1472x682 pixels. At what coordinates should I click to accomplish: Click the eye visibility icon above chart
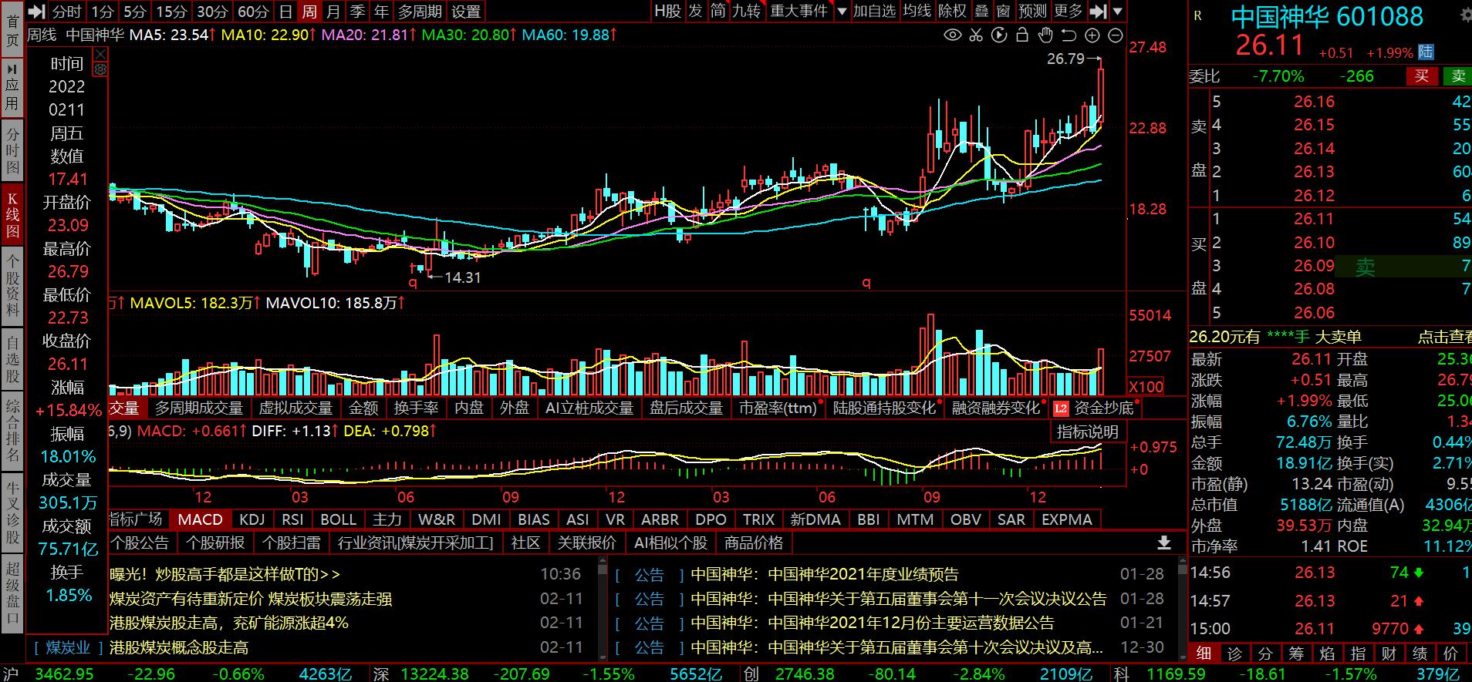[x=953, y=35]
